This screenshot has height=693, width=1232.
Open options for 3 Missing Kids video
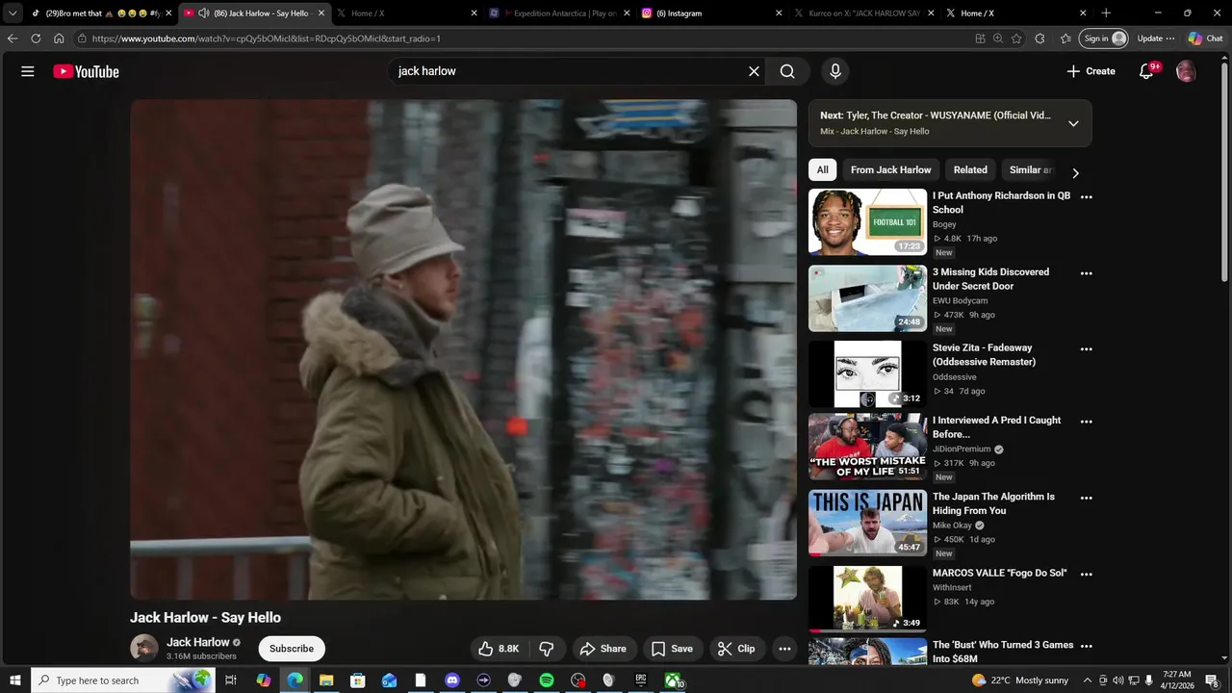click(1087, 273)
